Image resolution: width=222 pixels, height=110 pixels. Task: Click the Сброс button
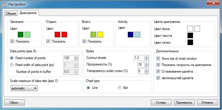pyautogui.click(x=15, y=103)
